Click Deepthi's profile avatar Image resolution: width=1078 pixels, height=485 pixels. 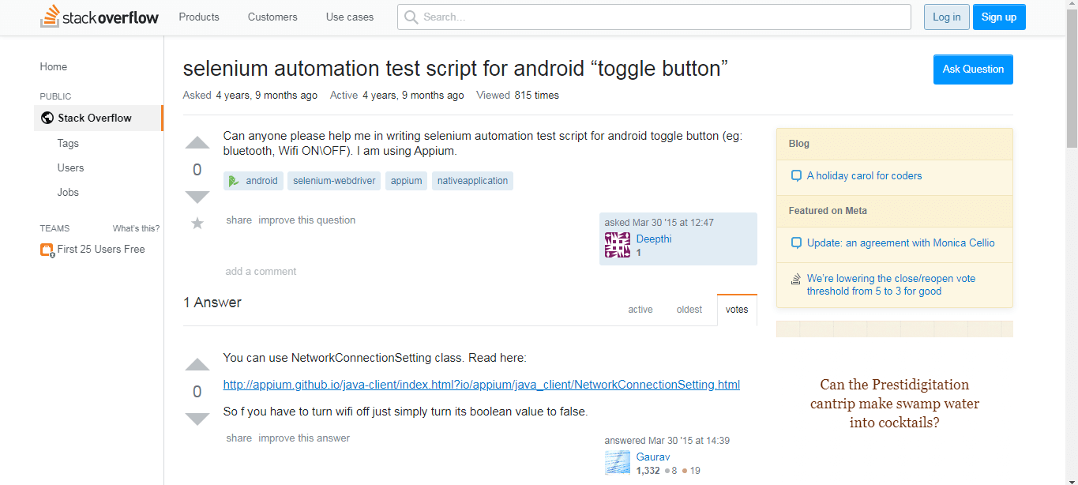click(x=617, y=243)
